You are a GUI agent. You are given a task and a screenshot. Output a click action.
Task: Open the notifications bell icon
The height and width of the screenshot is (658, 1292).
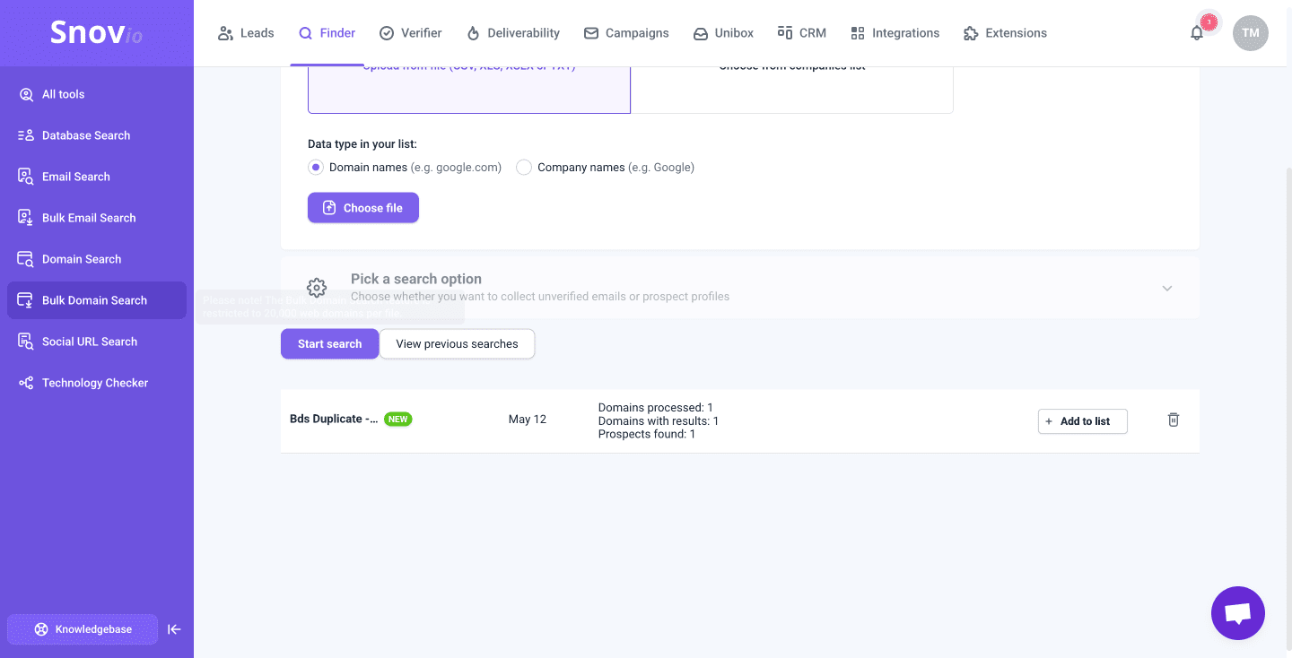pos(1197,33)
